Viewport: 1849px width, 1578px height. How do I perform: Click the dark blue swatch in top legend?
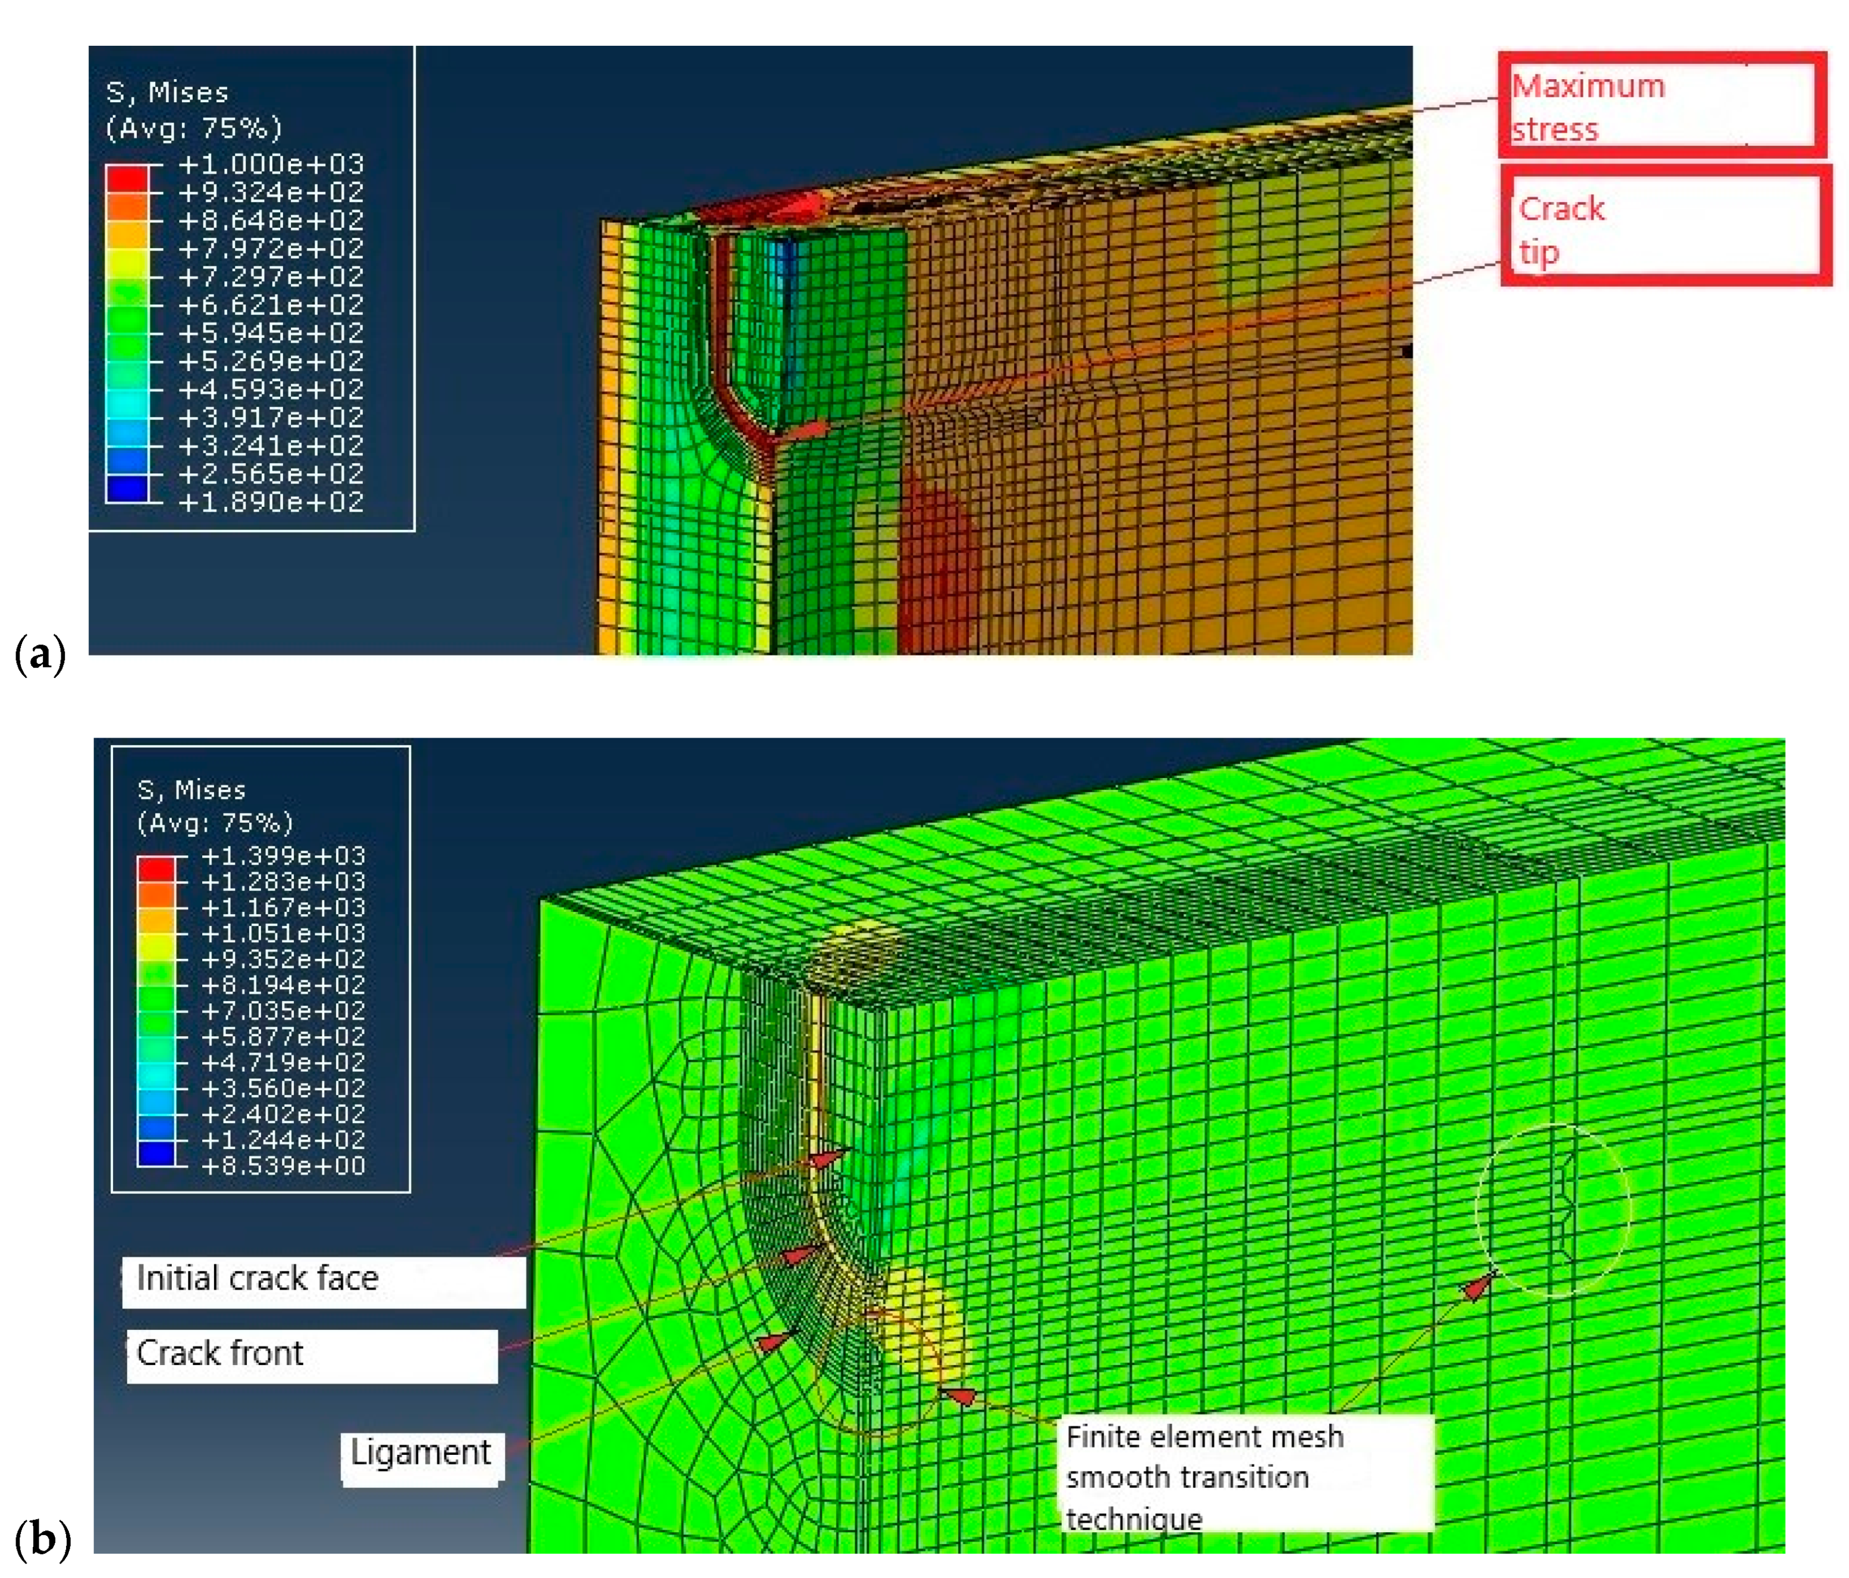click(x=127, y=488)
